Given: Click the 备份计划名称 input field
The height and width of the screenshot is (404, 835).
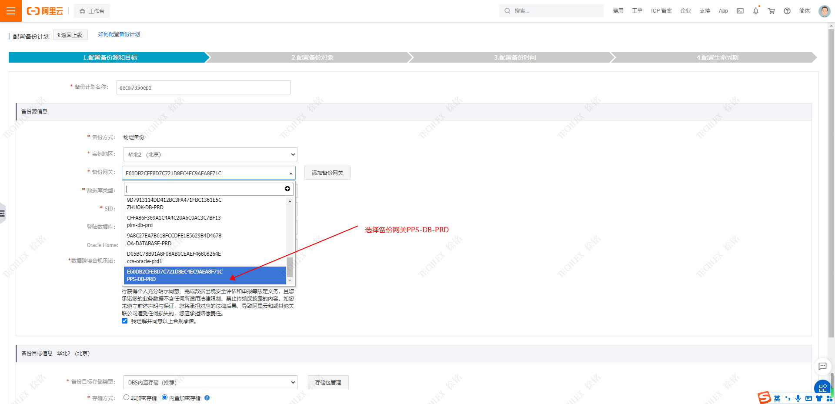Looking at the screenshot, I should (203, 87).
